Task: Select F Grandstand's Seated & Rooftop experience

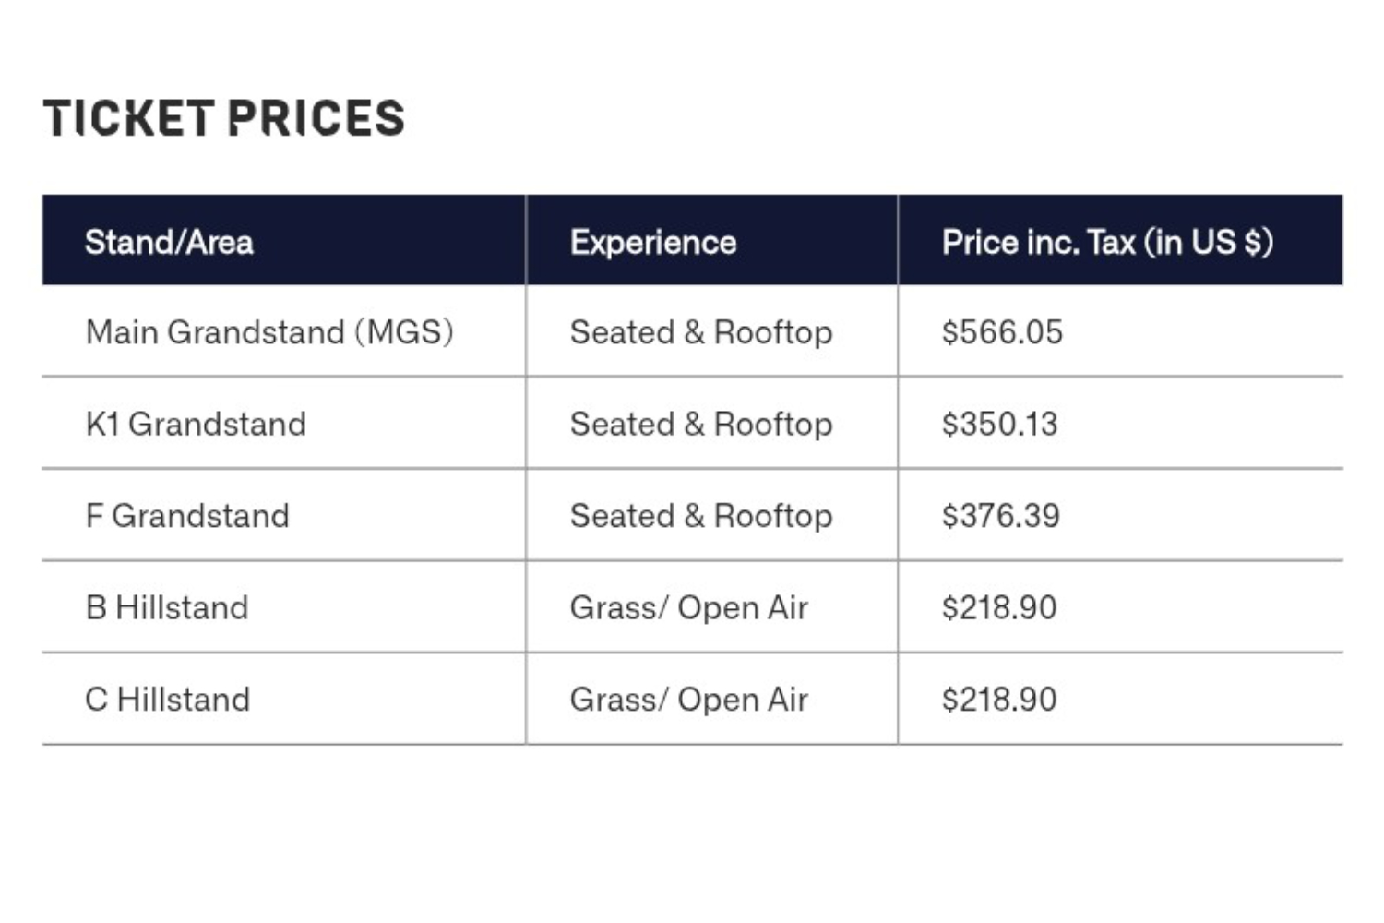Action: point(701,516)
